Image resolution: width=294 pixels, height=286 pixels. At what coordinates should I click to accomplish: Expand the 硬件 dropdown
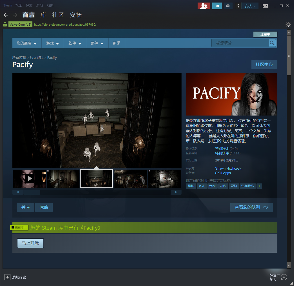[x=97, y=43]
